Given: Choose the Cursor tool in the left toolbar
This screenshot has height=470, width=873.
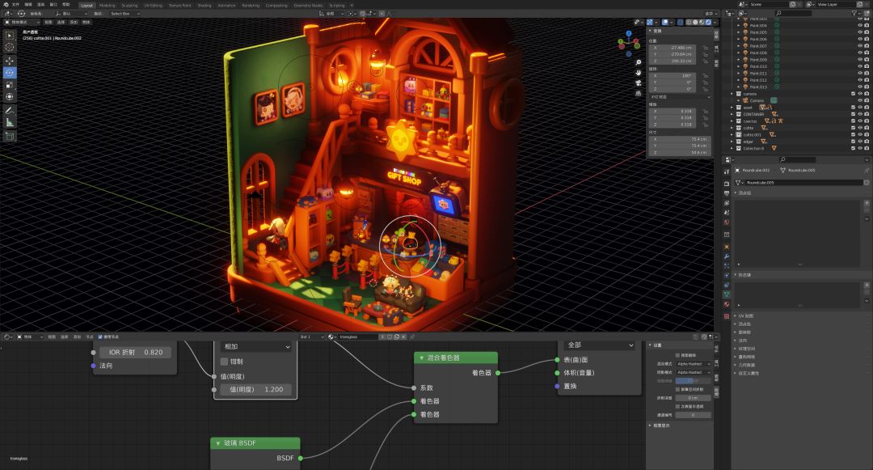Looking at the screenshot, I should tap(10, 48).
